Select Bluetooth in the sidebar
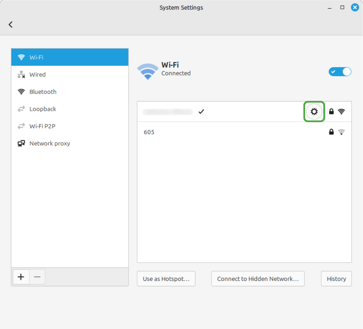Screen dimensions: 363x329 (70, 92)
